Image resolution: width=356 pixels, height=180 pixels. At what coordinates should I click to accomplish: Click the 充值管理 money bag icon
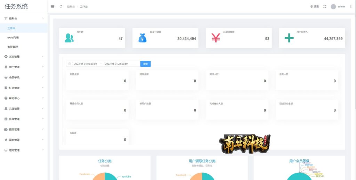point(6,109)
